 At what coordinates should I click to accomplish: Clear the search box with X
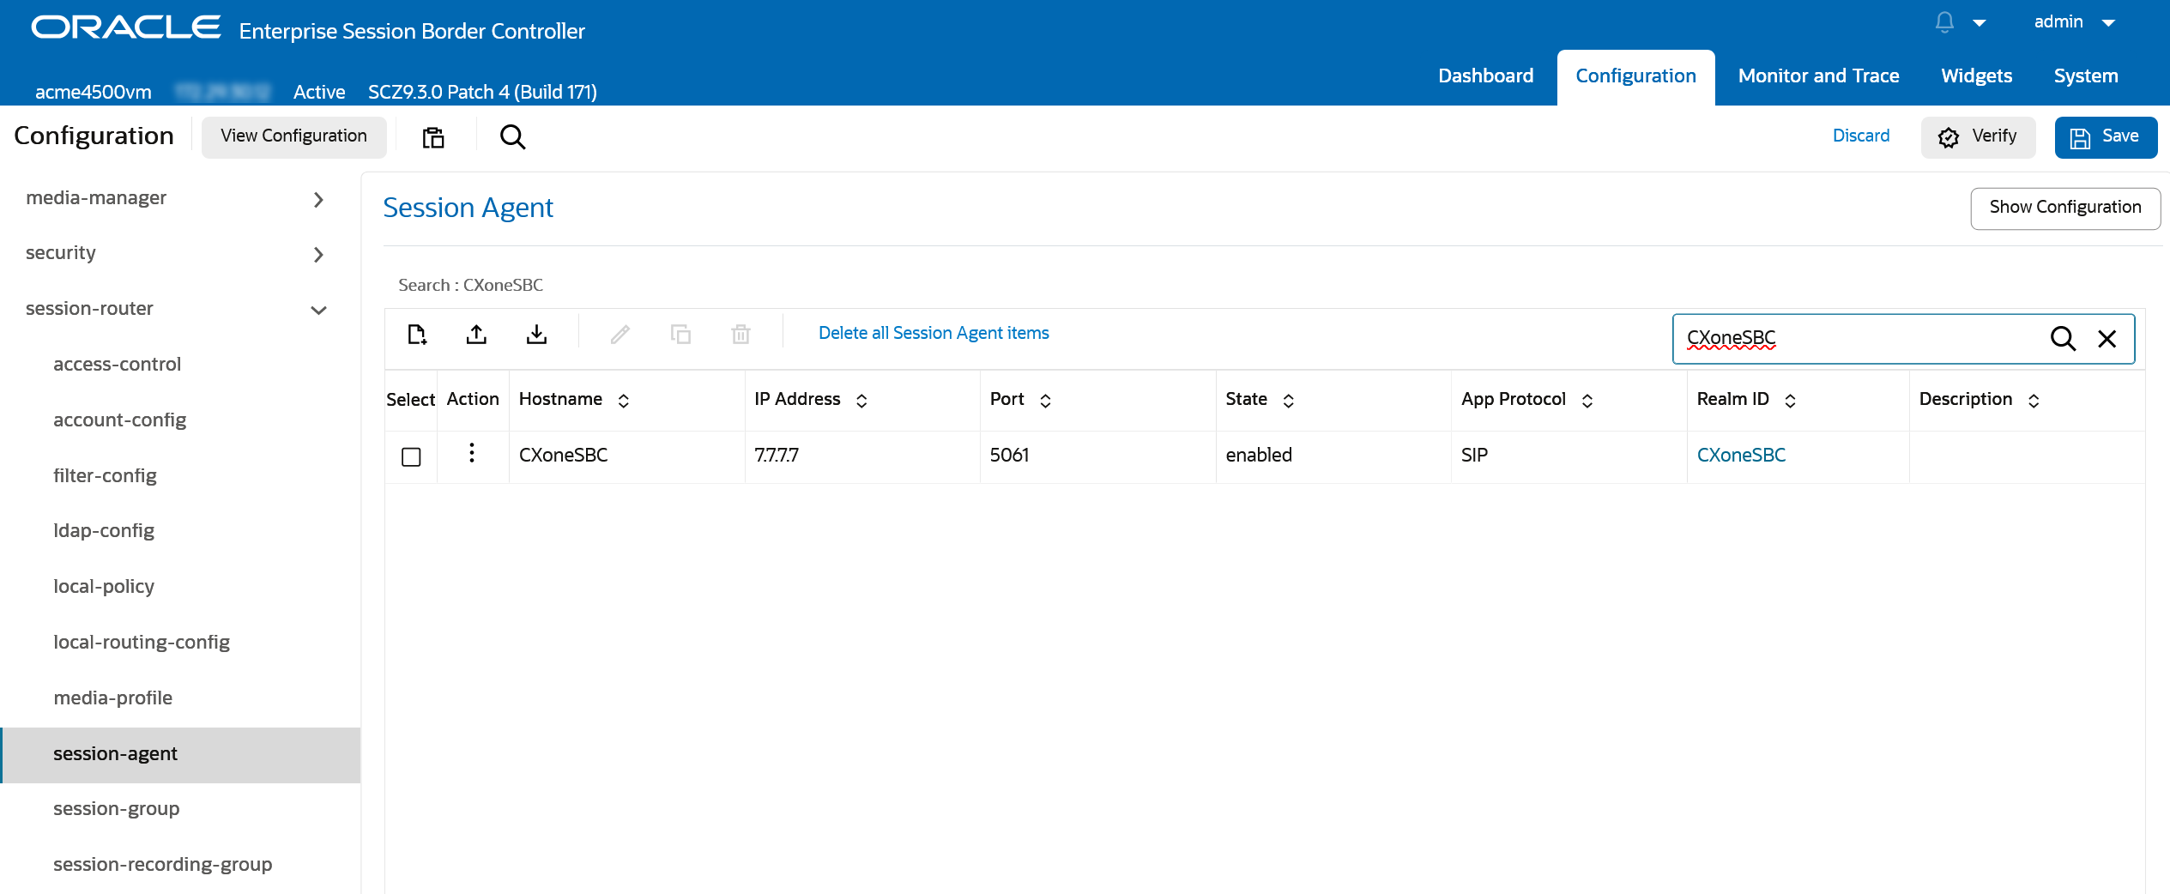pos(2107,339)
